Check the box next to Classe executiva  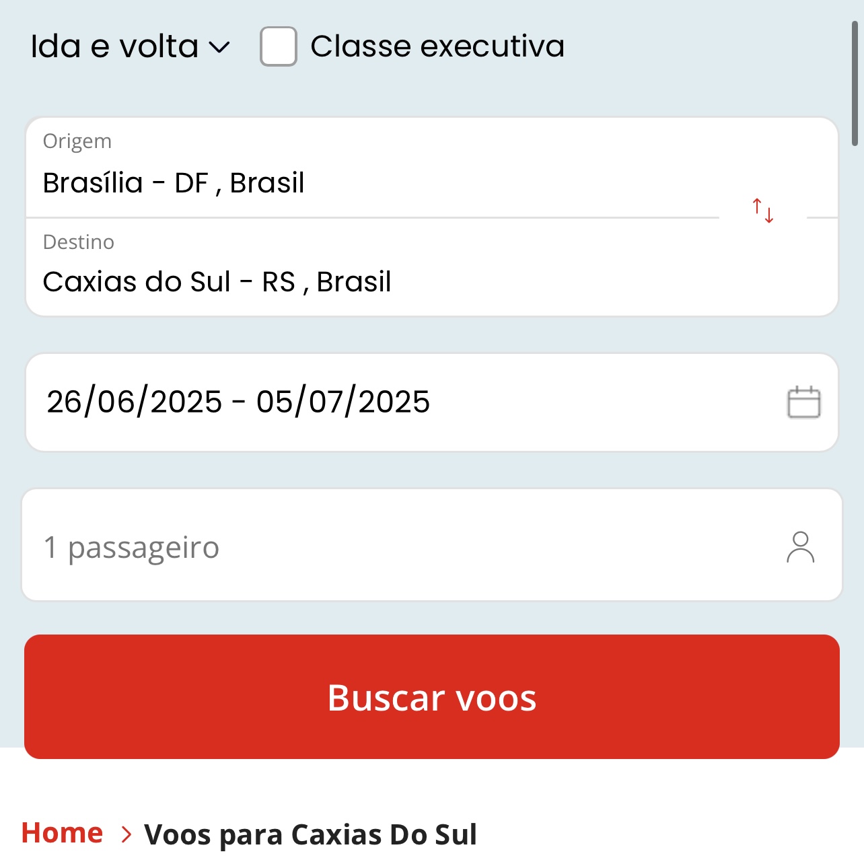[277, 46]
